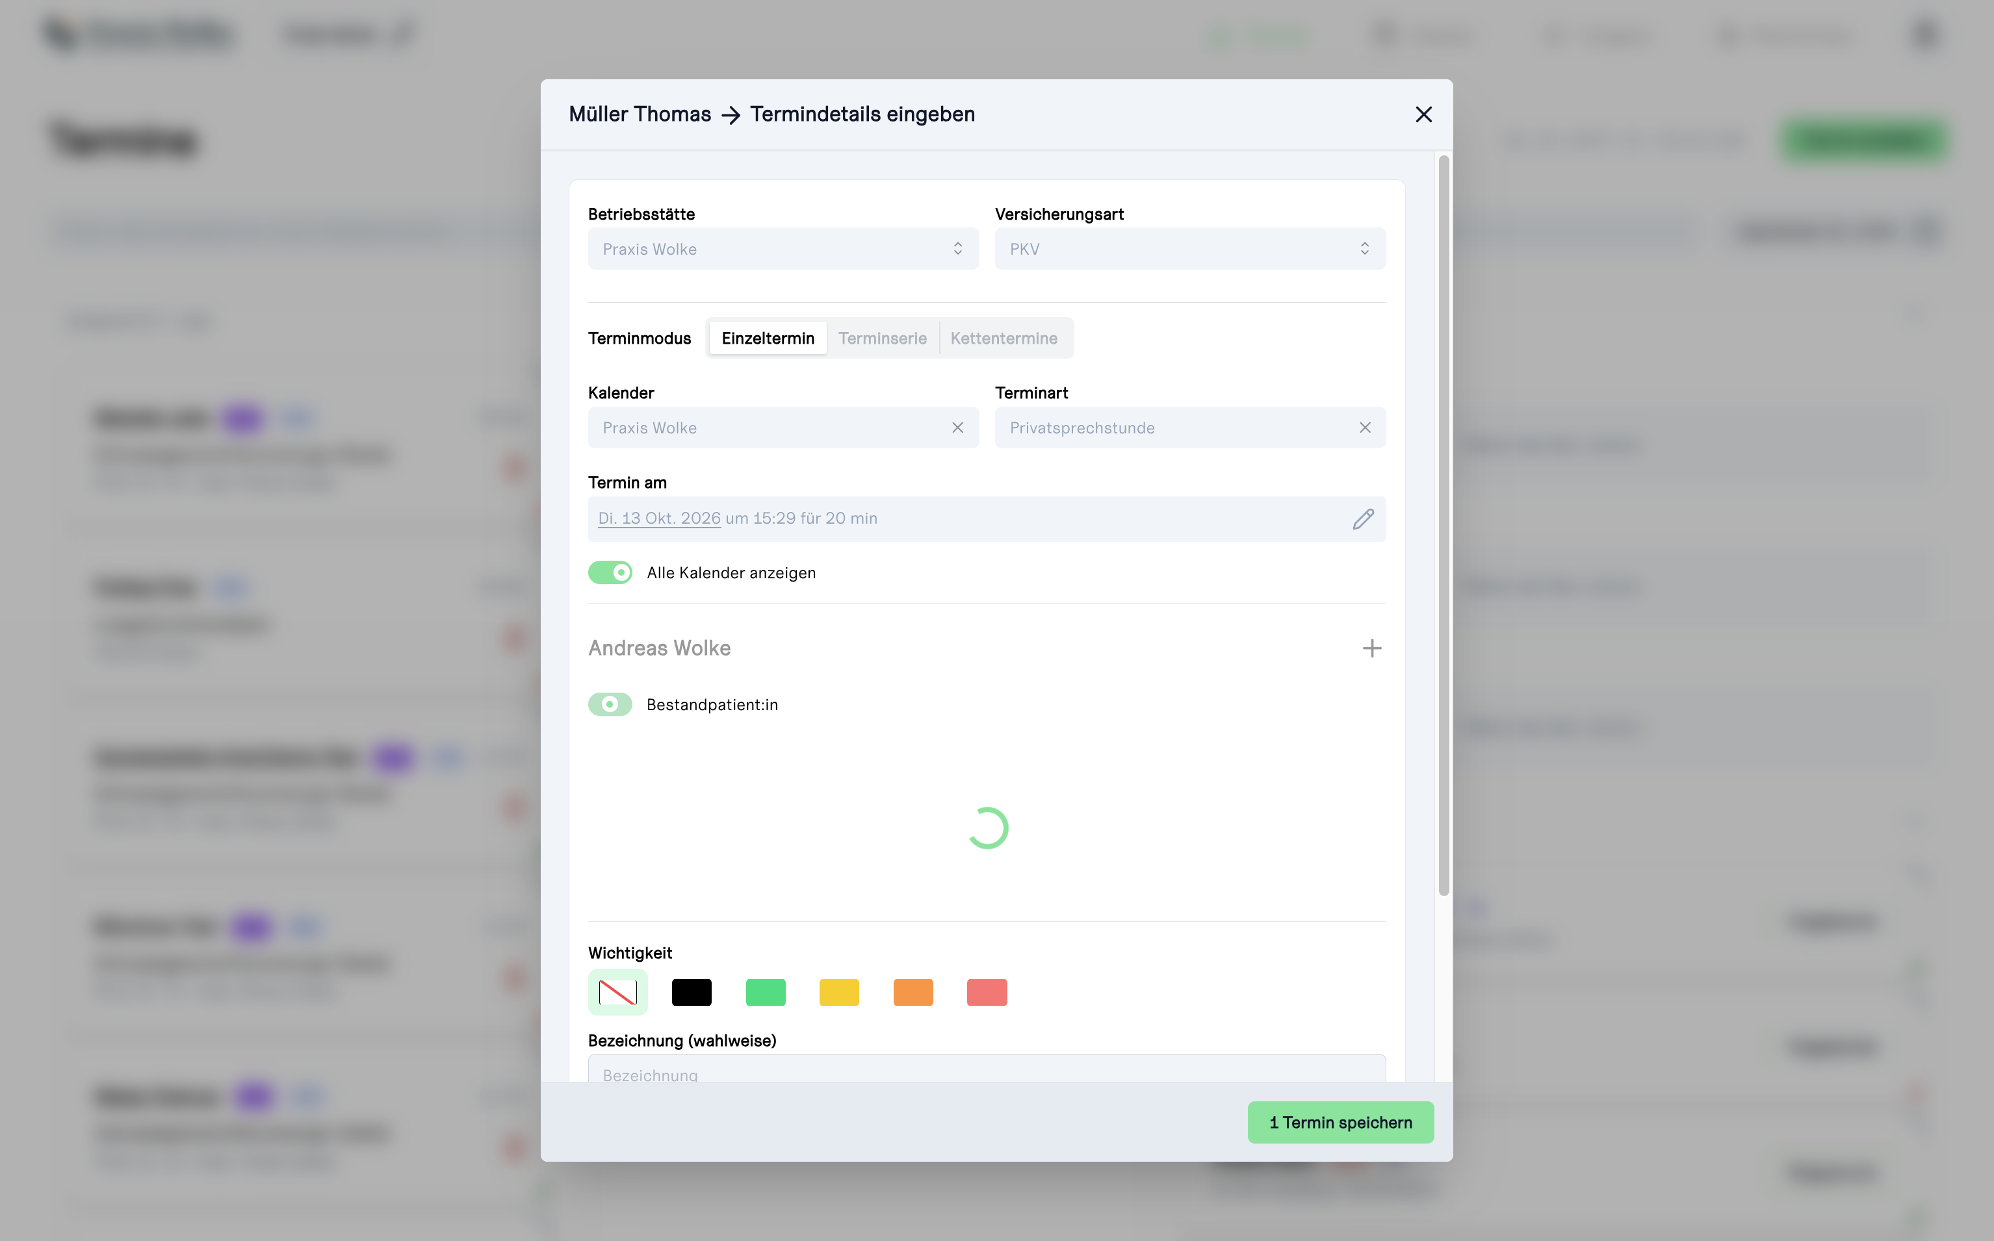Click the Termin am date field
The width and height of the screenshot is (1994, 1241).
pos(987,518)
